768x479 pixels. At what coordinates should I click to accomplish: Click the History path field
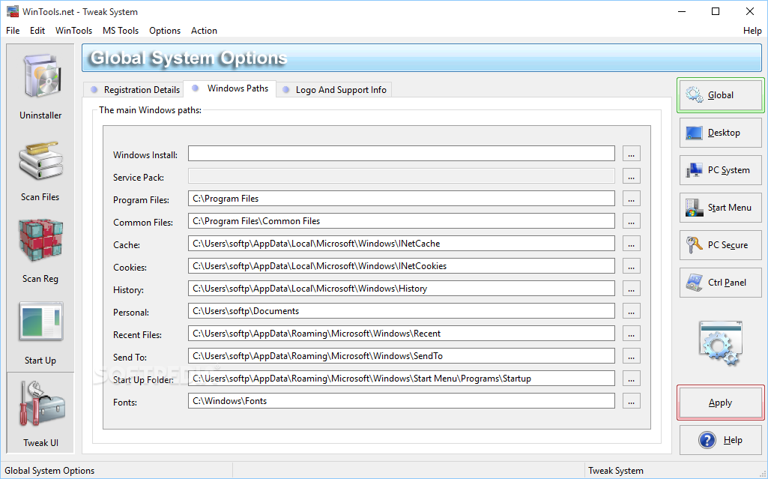(401, 289)
